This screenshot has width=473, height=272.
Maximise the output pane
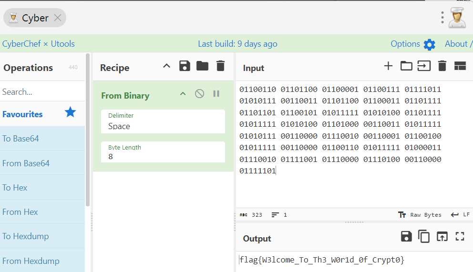pyautogui.click(x=460, y=236)
